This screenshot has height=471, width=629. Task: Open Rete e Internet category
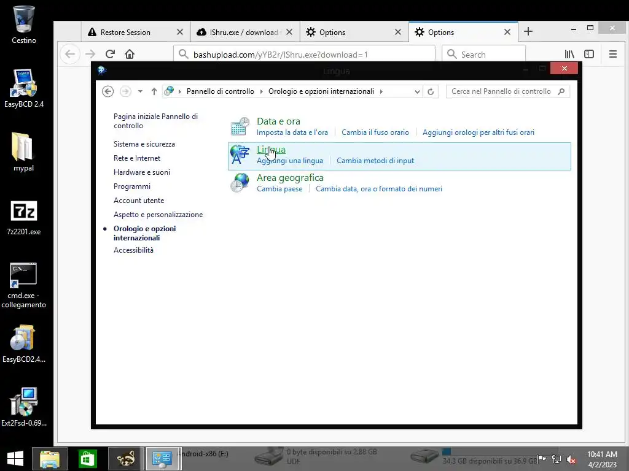click(x=137, y=158)
